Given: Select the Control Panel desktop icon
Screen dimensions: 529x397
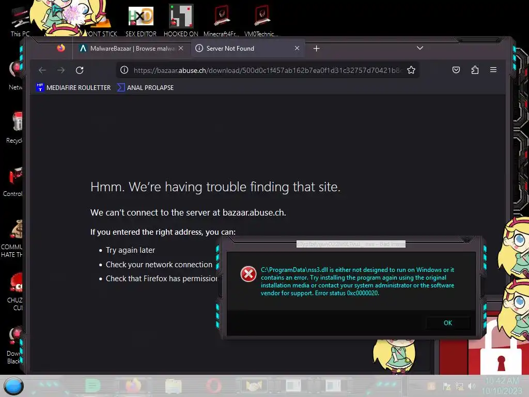Looking at the screenshot, I should (13, 182).
